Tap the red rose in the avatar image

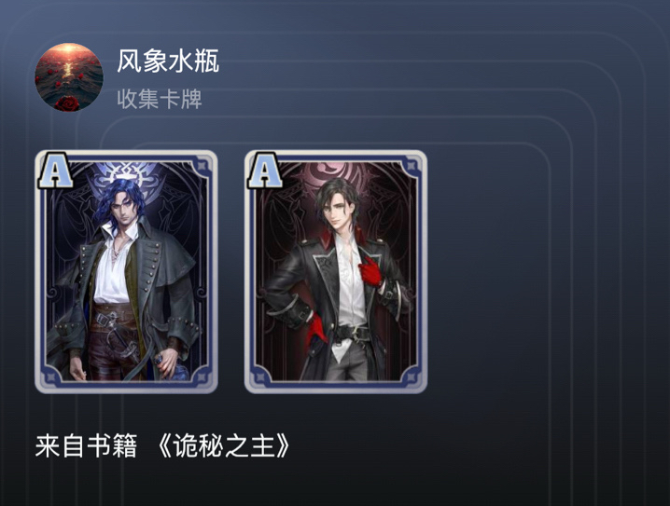click(68, 103)
